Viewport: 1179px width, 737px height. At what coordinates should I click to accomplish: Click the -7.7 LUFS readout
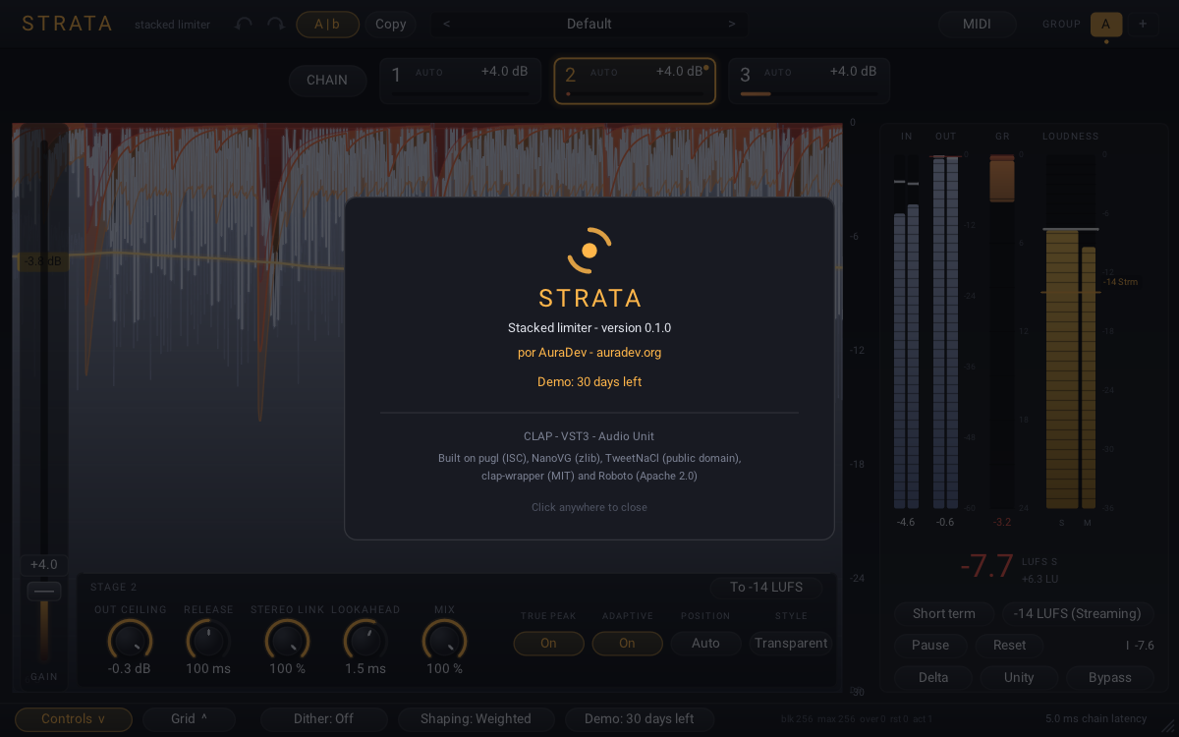[x=986, y=566]
